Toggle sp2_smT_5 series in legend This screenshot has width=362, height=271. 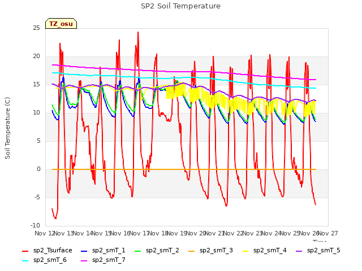318,250
